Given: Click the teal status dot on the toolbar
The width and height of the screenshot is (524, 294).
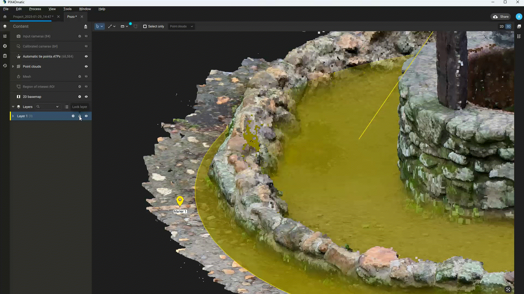Looking at the screenshot, I should (131, 23).
